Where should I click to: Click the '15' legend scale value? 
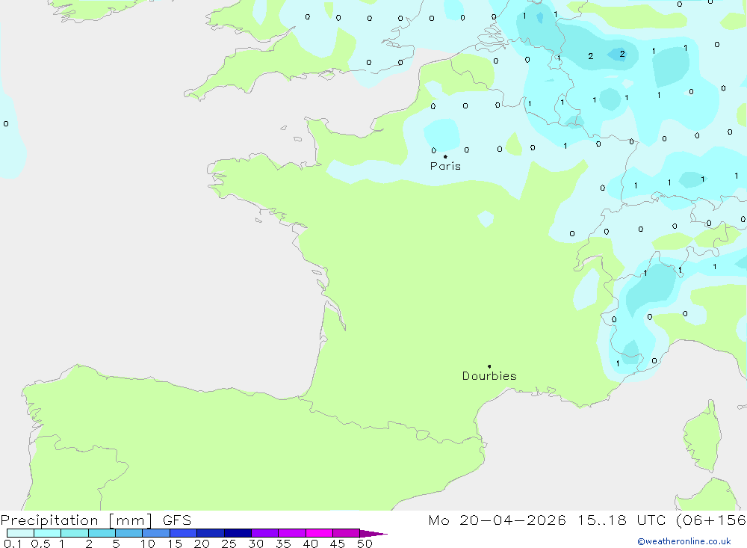175,544
